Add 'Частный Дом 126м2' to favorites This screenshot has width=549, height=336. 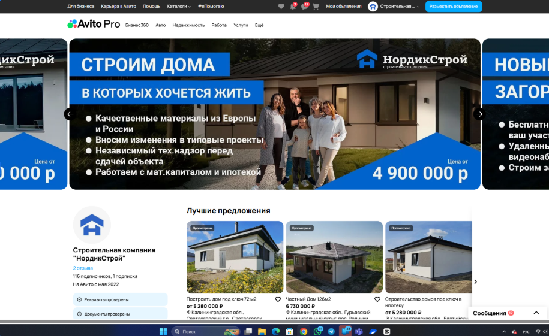[x=377, y=299]
